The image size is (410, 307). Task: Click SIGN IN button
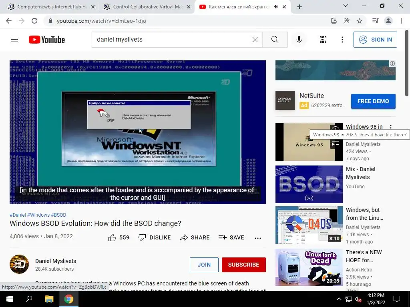point(375,40)
